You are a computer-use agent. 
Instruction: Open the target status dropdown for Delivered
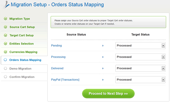[x=140, y=68]
